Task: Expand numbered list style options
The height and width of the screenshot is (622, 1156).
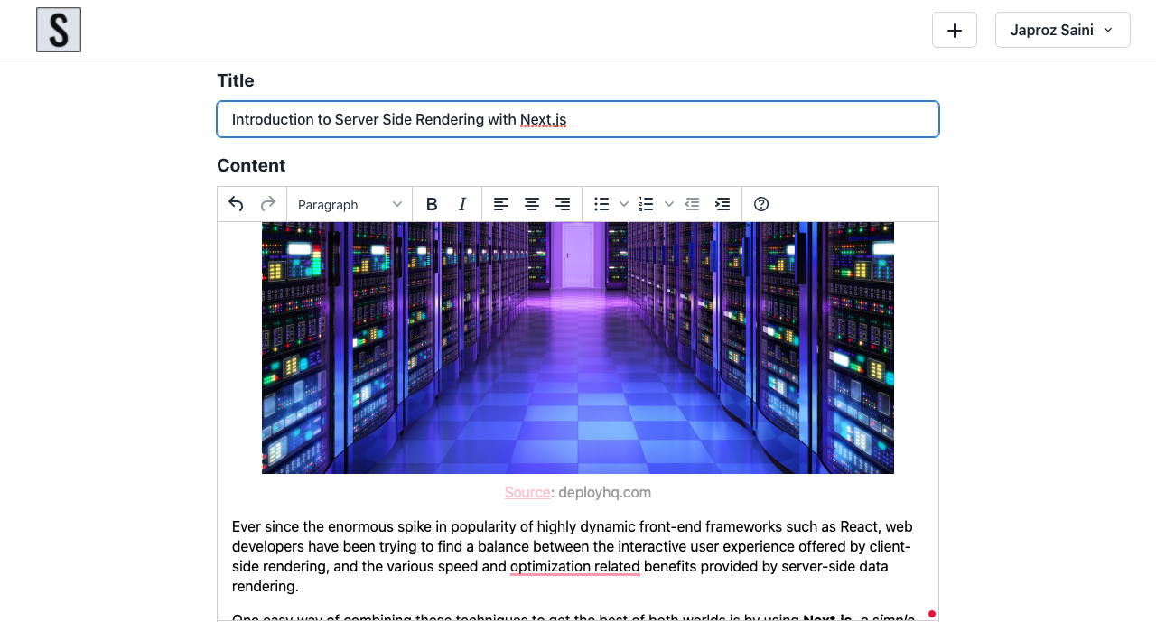Action: coord(669,204)
